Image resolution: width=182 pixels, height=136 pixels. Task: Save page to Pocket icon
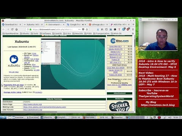pos(83,29)
